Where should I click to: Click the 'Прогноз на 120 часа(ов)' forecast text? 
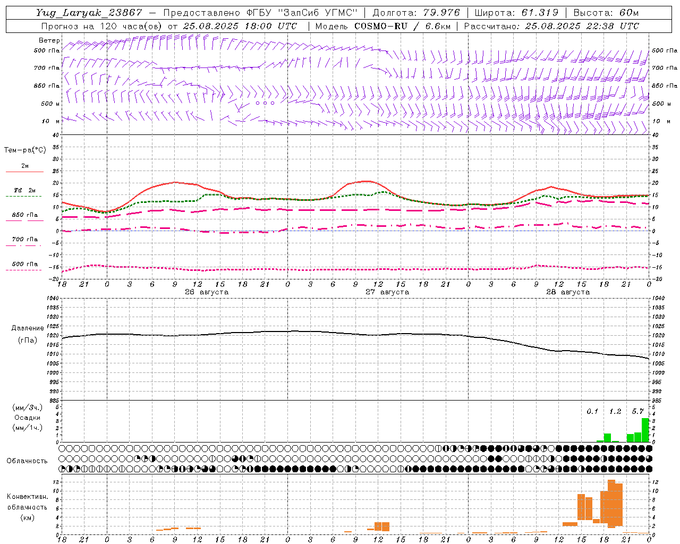[101, 26]
